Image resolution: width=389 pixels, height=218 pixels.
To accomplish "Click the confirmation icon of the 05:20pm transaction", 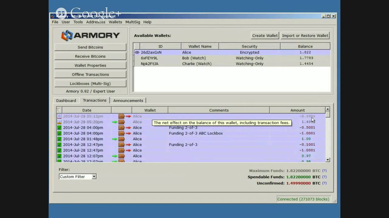I will click(59, 122).
